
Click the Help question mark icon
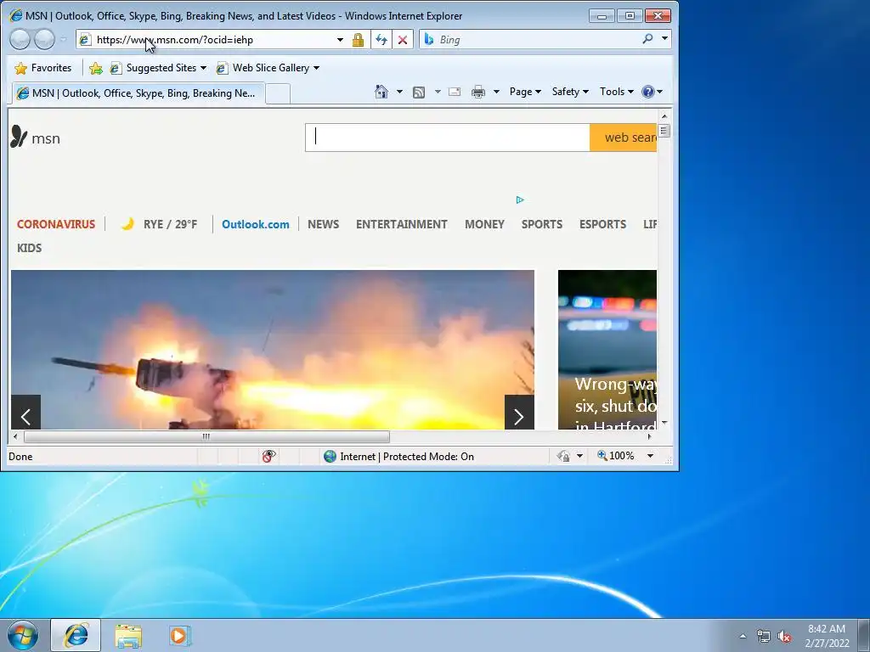click(x=648, y=92)
